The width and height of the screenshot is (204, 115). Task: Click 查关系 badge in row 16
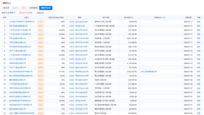coord(41,84)
